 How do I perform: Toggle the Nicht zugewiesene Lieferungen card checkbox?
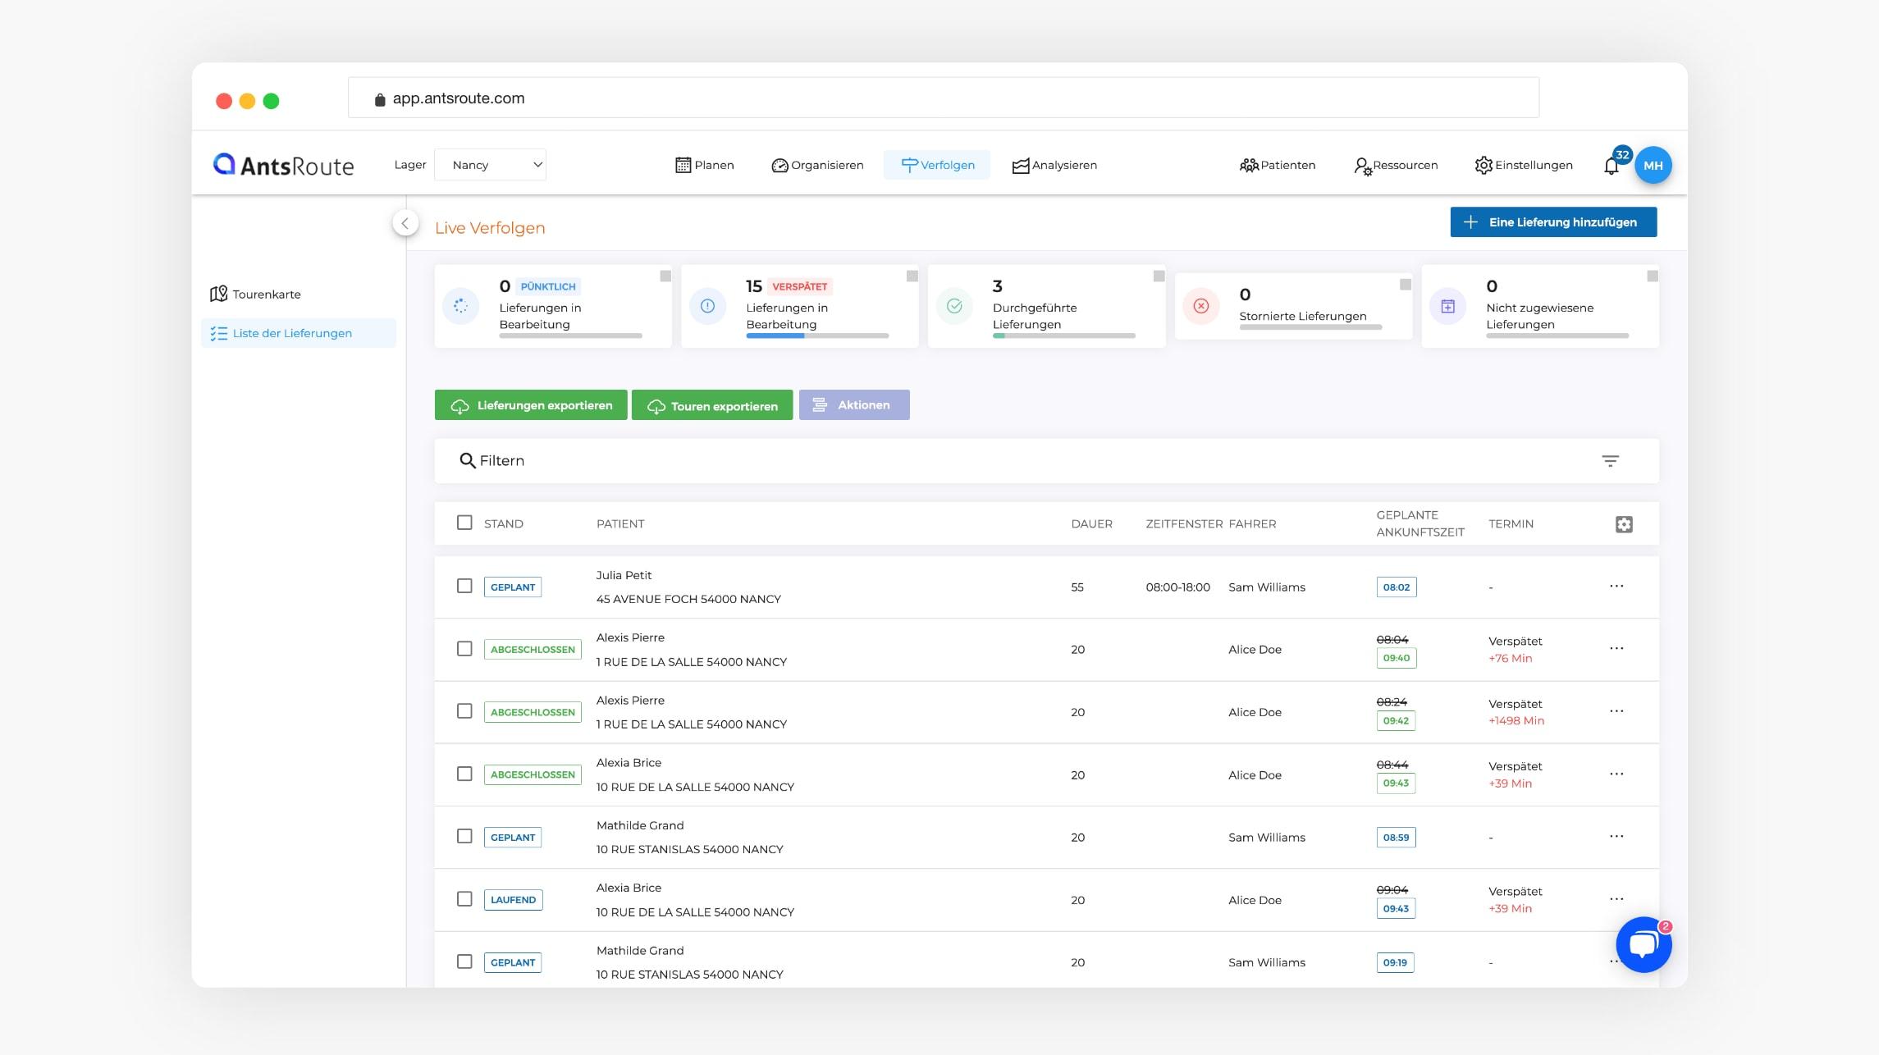tap(1653, 276)
